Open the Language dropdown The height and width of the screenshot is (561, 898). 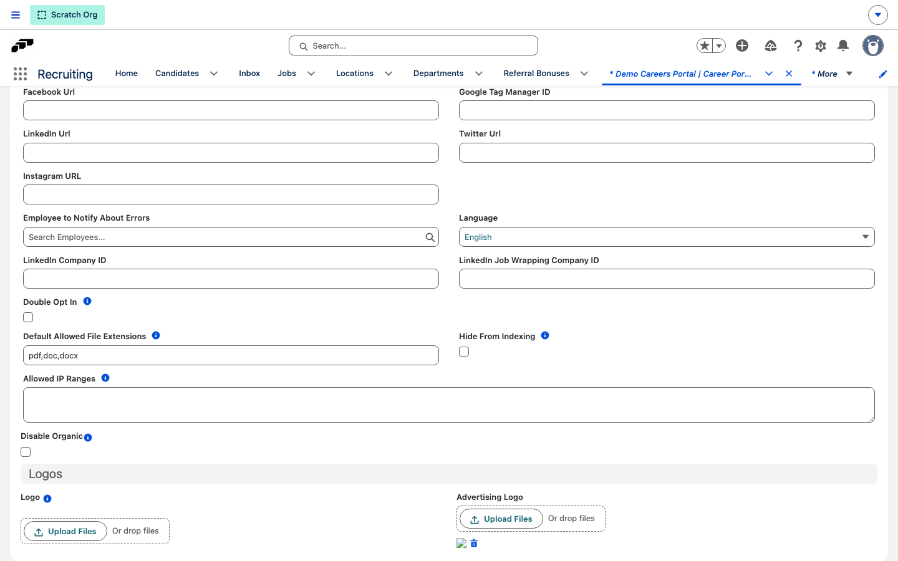(667, 237)
